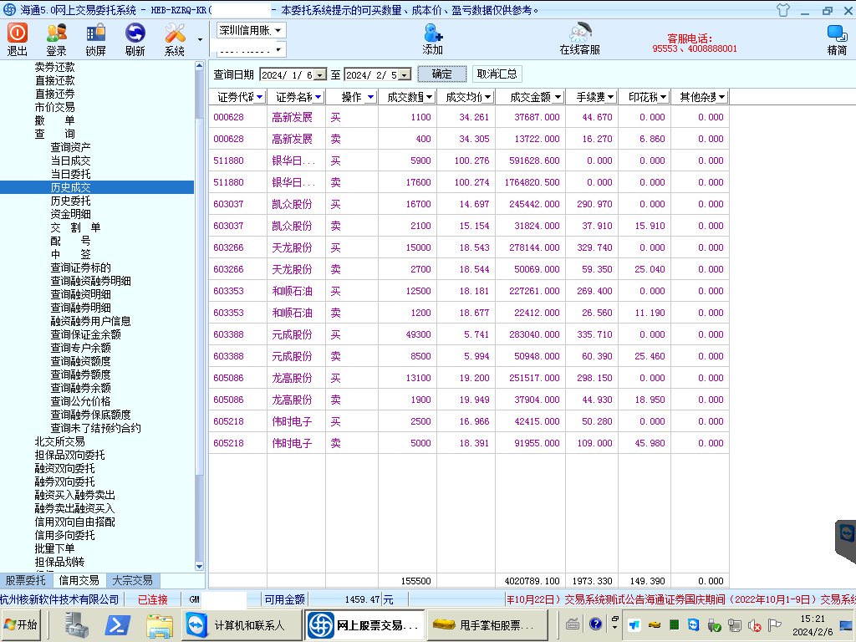Open the end date picker dropdown

click(x=405, y=75)
